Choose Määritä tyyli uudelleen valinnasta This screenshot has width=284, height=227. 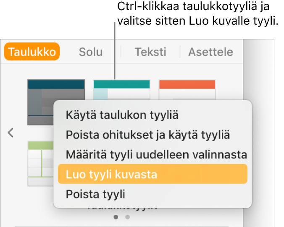pyautogui.click(x=156, y=155)
